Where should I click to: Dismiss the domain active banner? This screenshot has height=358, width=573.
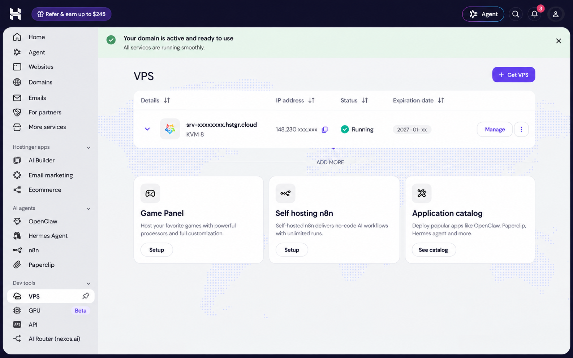(559, 41)
